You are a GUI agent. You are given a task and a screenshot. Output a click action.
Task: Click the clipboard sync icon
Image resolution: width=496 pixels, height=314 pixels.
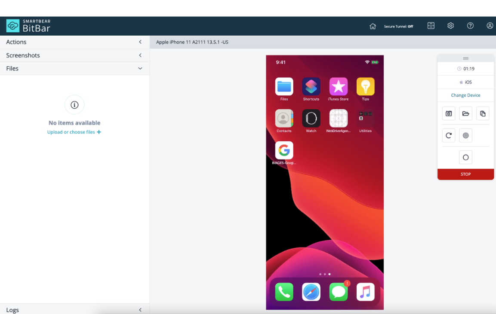pos(482,113)
